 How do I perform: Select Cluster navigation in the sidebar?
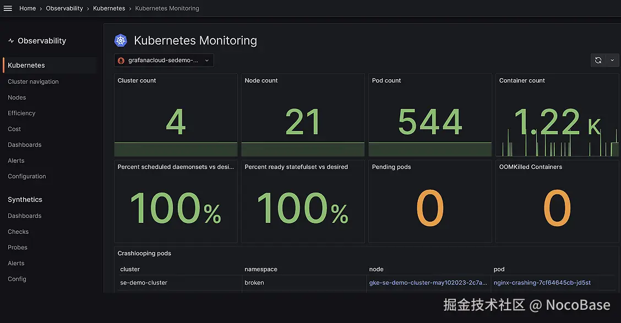click(x=32, y=81)
